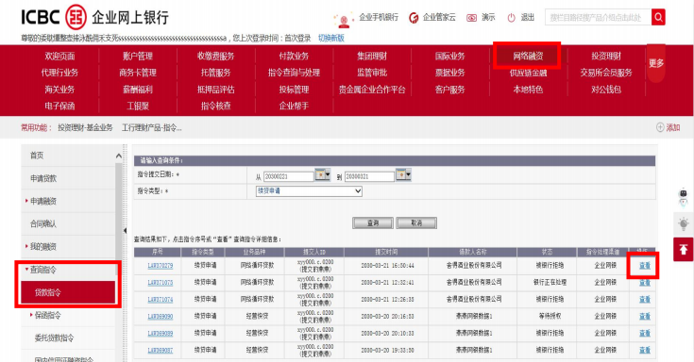The height and width of the screenshot is (362, 694).
Task: Click the red back-to-top arrow button
Action: 684,249
